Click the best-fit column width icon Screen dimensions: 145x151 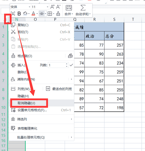pos(48,89)
